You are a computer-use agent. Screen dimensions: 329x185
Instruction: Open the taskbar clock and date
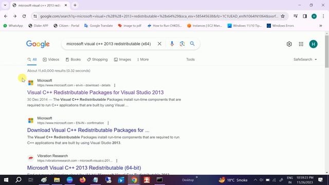pos(305,180)
